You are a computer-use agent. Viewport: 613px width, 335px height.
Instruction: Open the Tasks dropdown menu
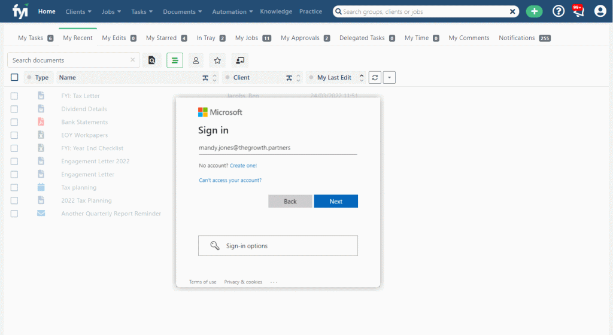click(x=142, y=12)
